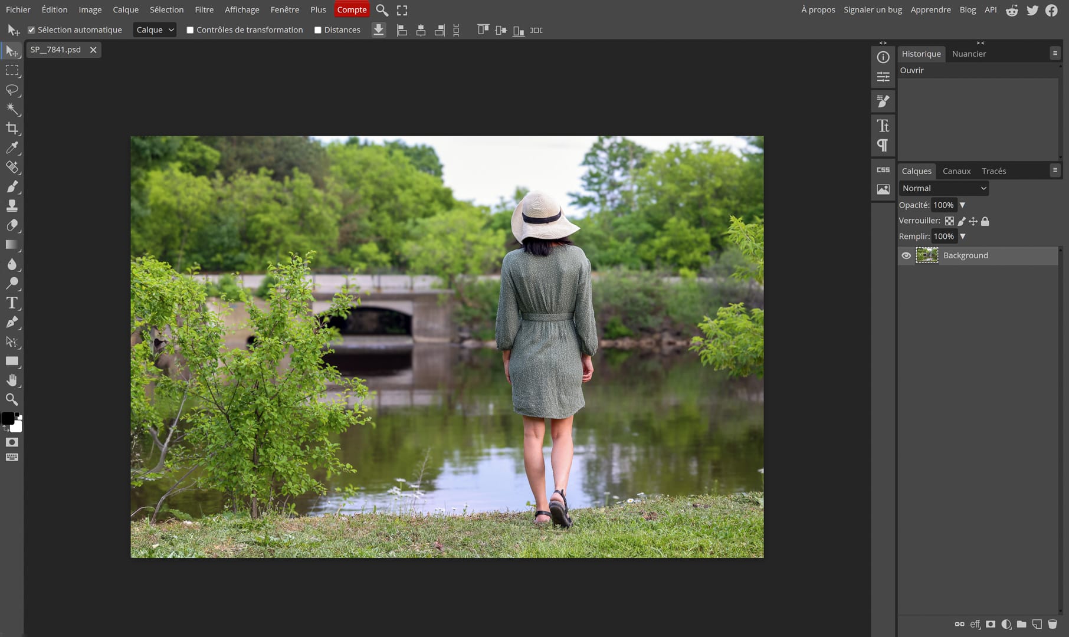
Task: Select the Crop tool
Action: click(12, 129)
